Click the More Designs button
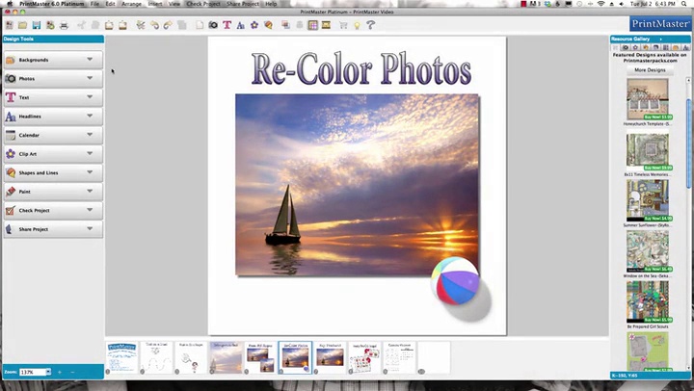Screen dimensions: 694x391 point(649,70)
